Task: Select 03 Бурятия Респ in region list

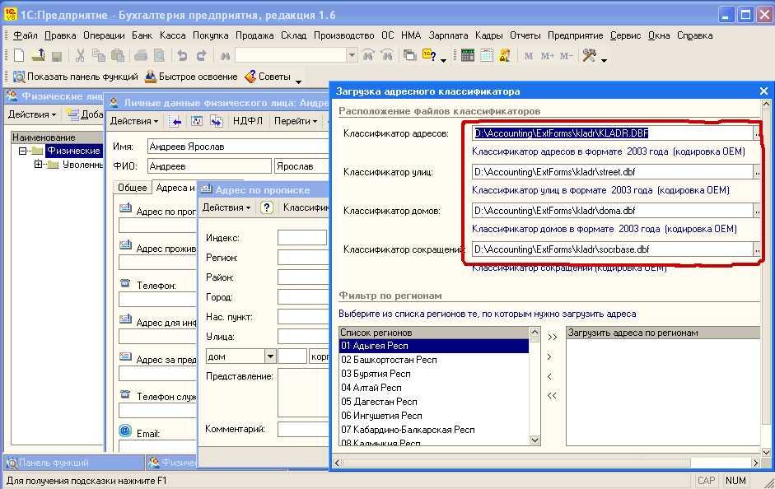Action: click(376, 374)
